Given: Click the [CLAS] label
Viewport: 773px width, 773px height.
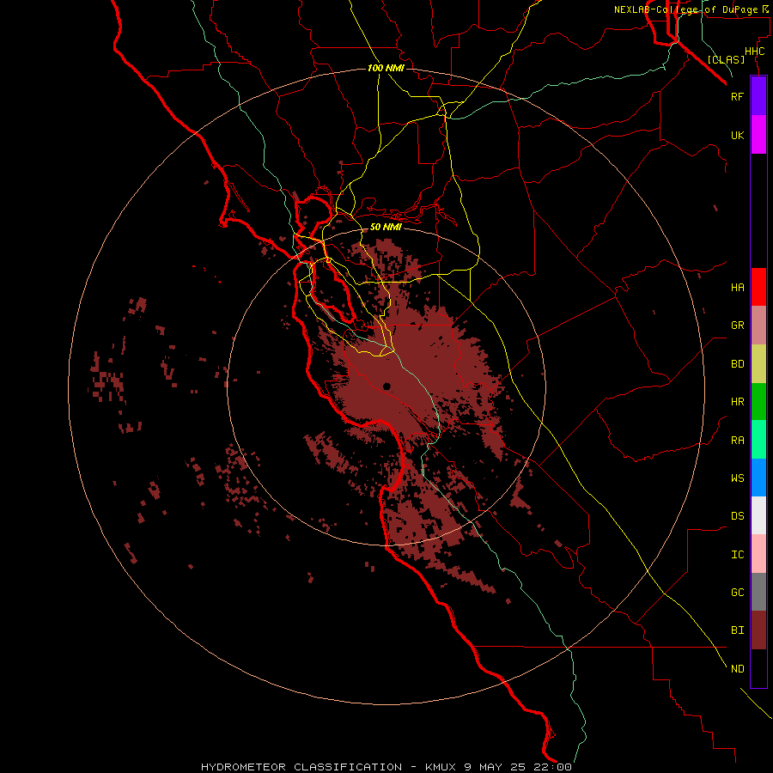Looking at the screenshot, I should click(x=726, y=59).
